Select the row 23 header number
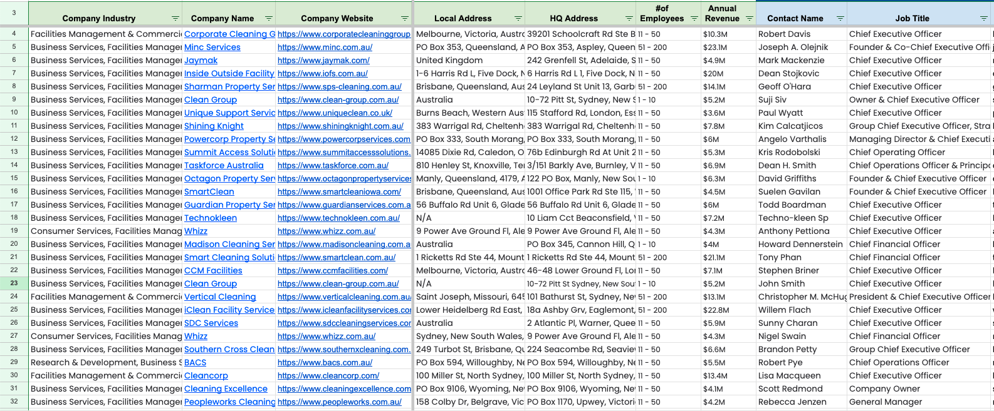Image resolution: width=994 pixels, height=411 pixels. pyautogui.click(x=14, y=283)
